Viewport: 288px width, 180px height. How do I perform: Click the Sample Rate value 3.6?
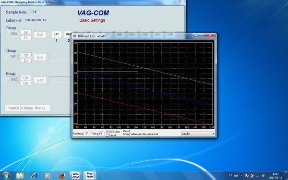35,12
